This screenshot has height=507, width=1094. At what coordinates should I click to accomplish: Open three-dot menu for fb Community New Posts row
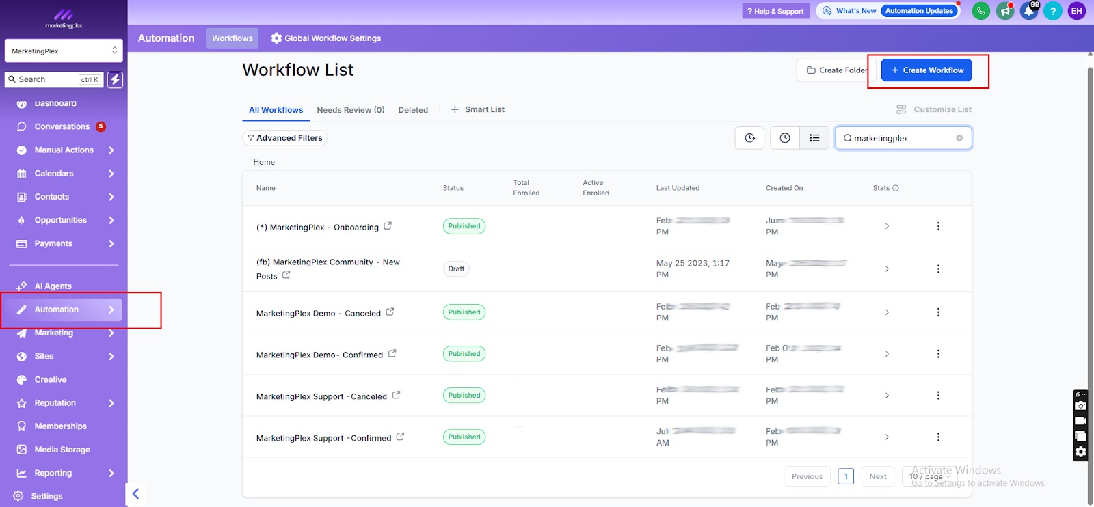coord(938,269)
